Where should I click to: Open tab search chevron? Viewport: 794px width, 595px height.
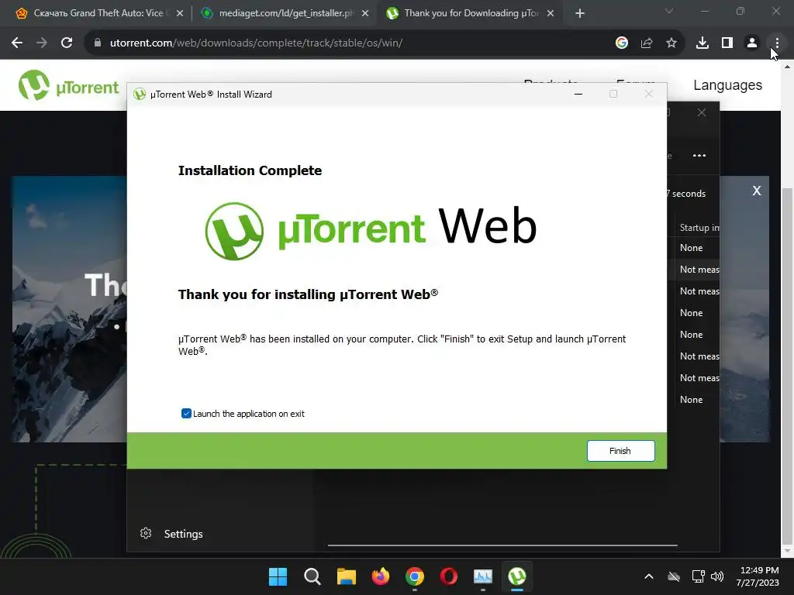669,11
